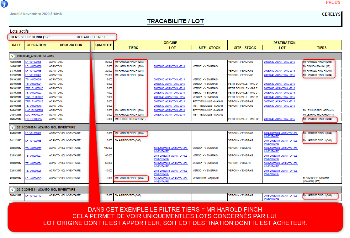Click the TRACABILITE / LOT report title
The height and width of the screenshot is (238, 350).
pyautogui.click(x=175, y=21)
